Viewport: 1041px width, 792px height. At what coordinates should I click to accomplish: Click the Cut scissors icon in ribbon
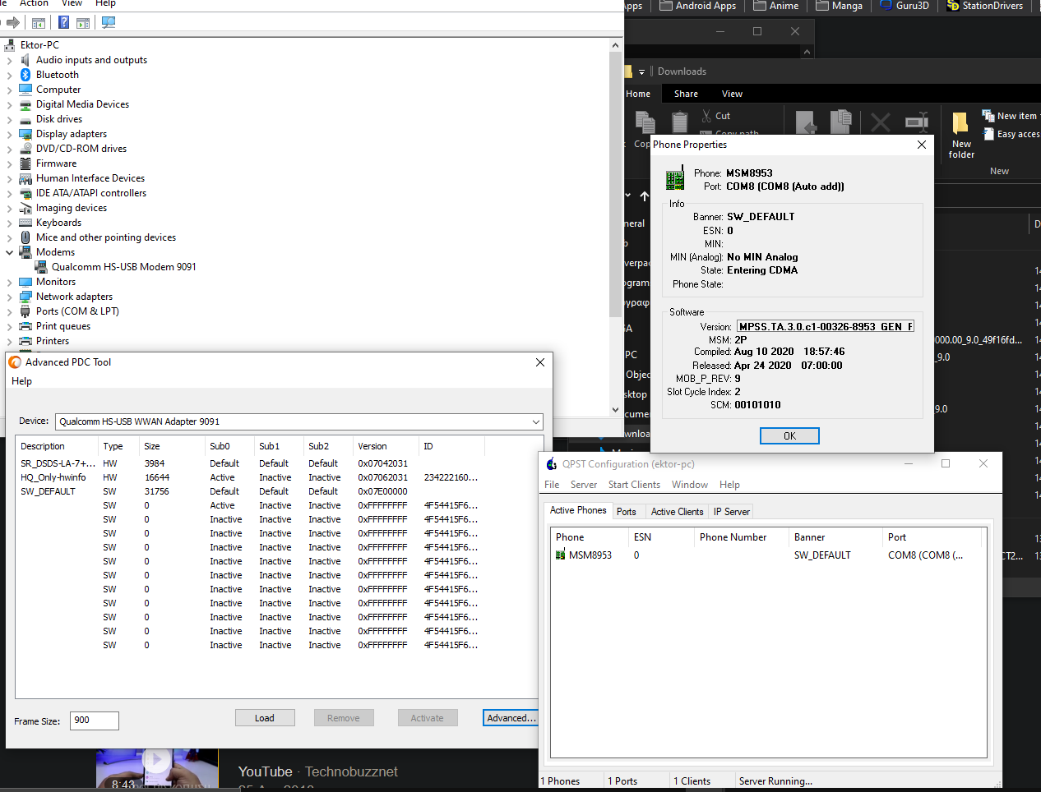click(x=706, y=116)
